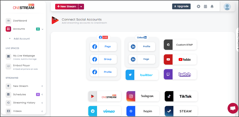Image resolution: width=239 pixels, height=117 pixels.
Task: Click the My Live Webpage icon
Action: click(x=8, y=56)
